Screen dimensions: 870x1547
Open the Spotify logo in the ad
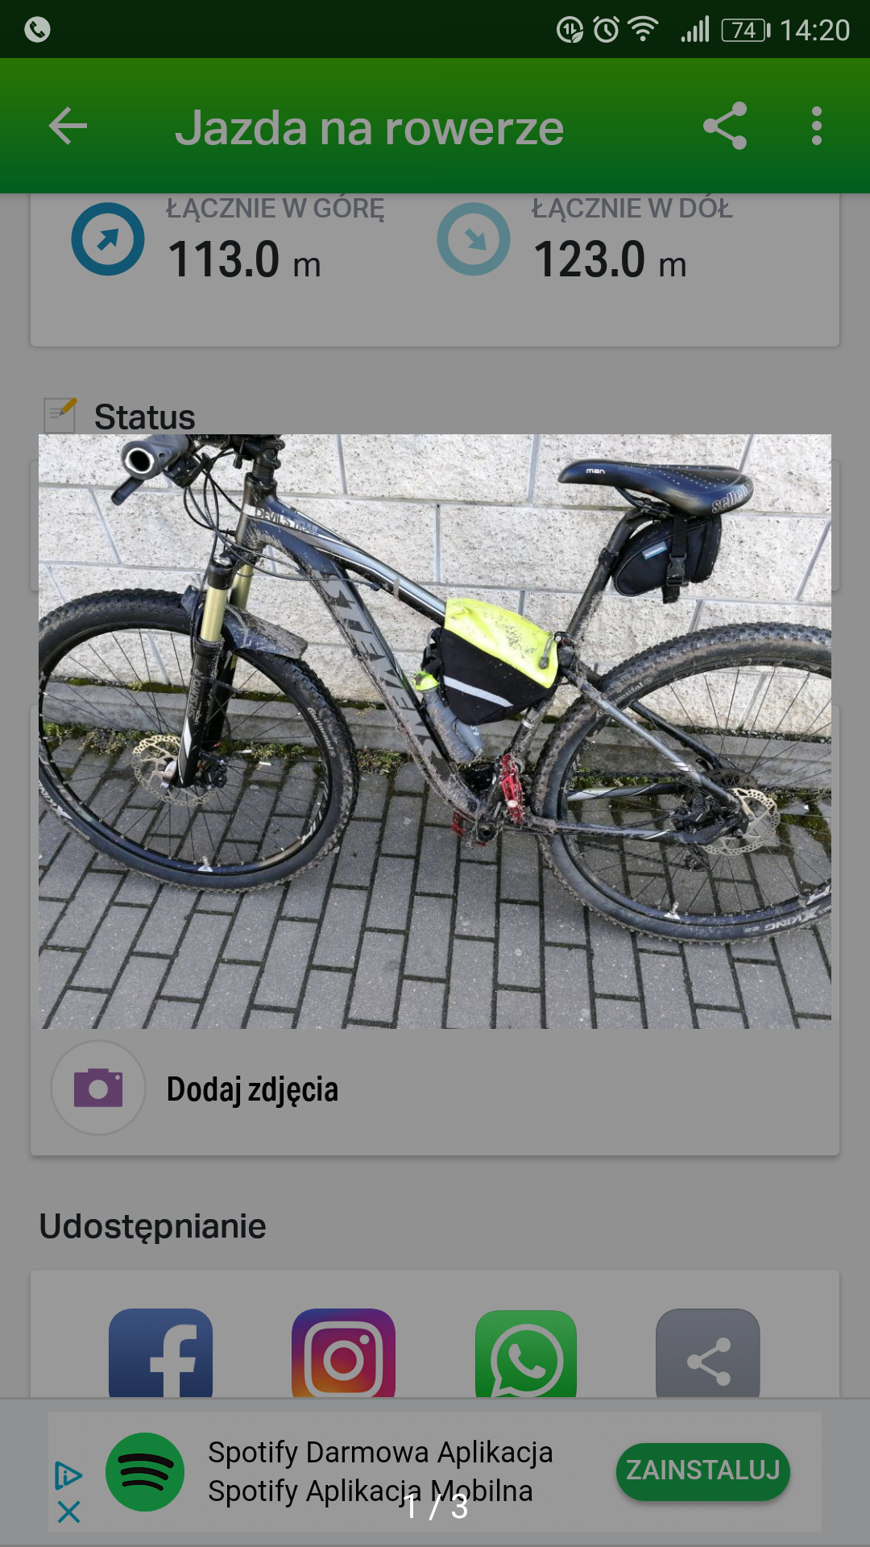pyautogui.click(x=145, y=1472)
